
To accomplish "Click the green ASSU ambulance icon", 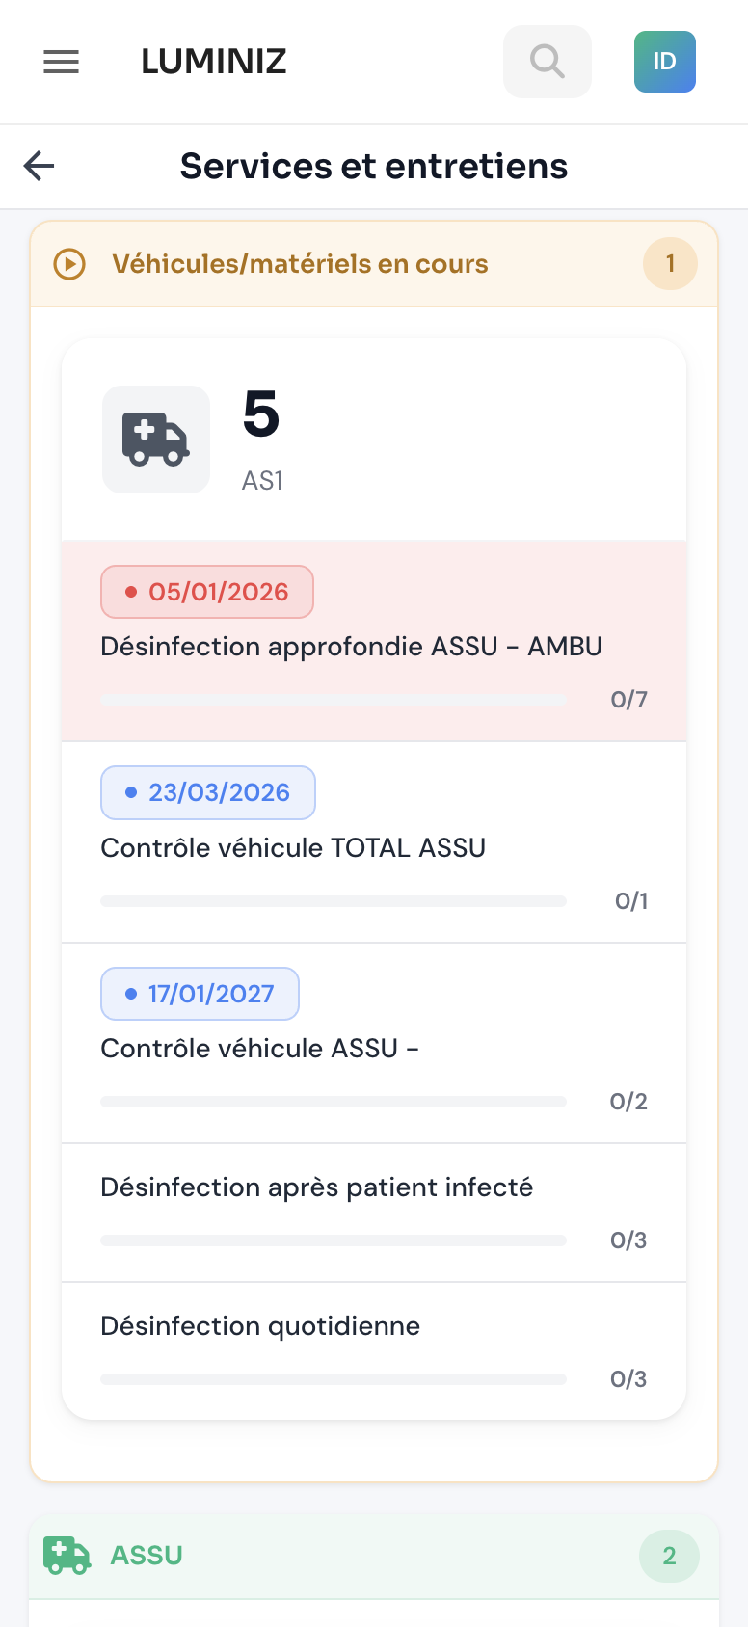I will pos(67,1555).
